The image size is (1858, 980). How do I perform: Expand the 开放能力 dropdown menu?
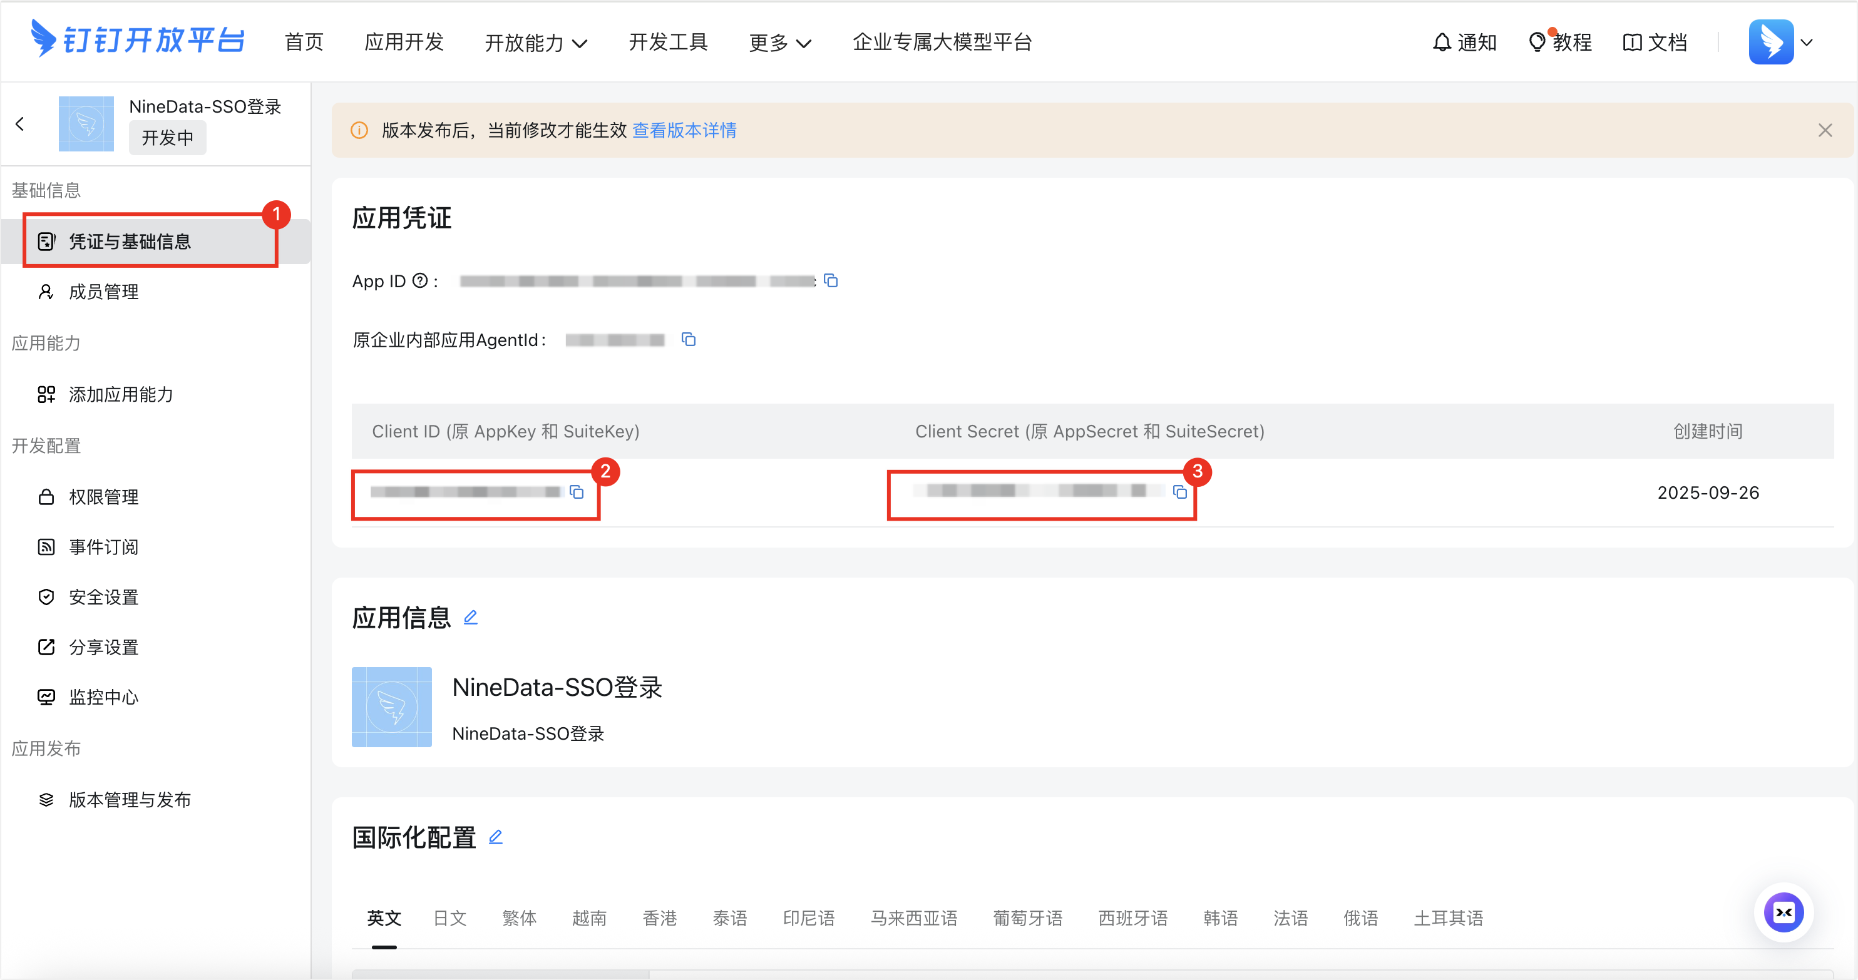click(x=536, y=43)
